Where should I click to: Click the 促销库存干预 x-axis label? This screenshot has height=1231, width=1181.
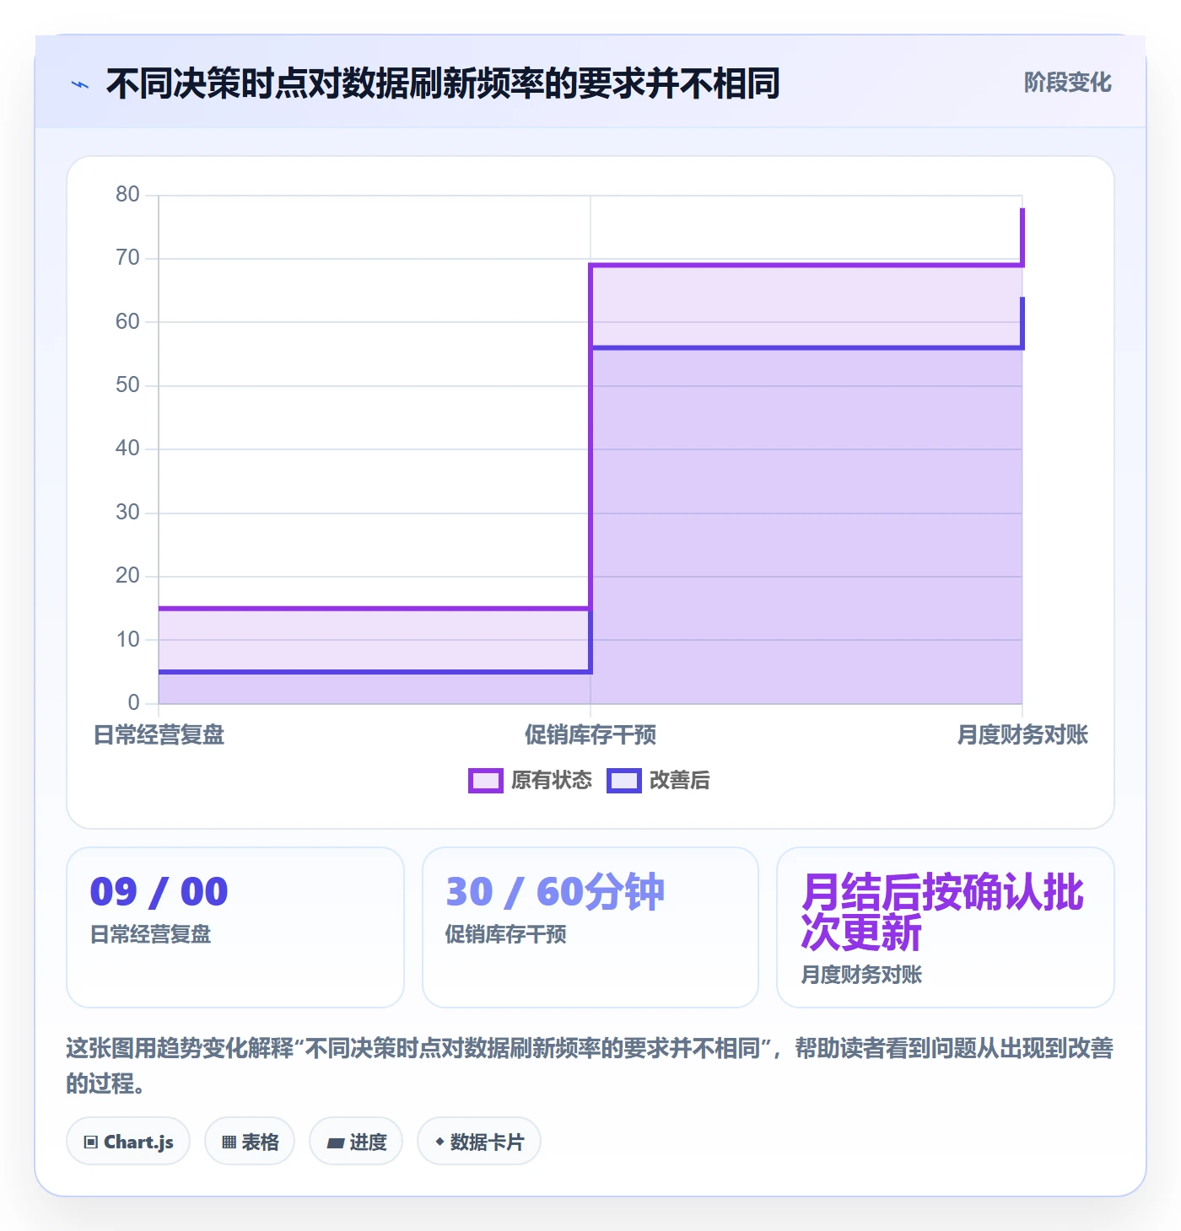tap(590, 735)
